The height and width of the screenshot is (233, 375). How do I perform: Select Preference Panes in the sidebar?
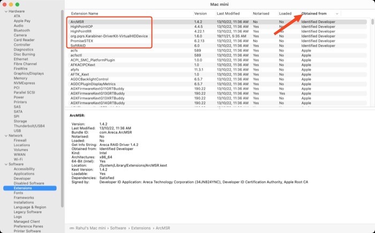[28, 226]
